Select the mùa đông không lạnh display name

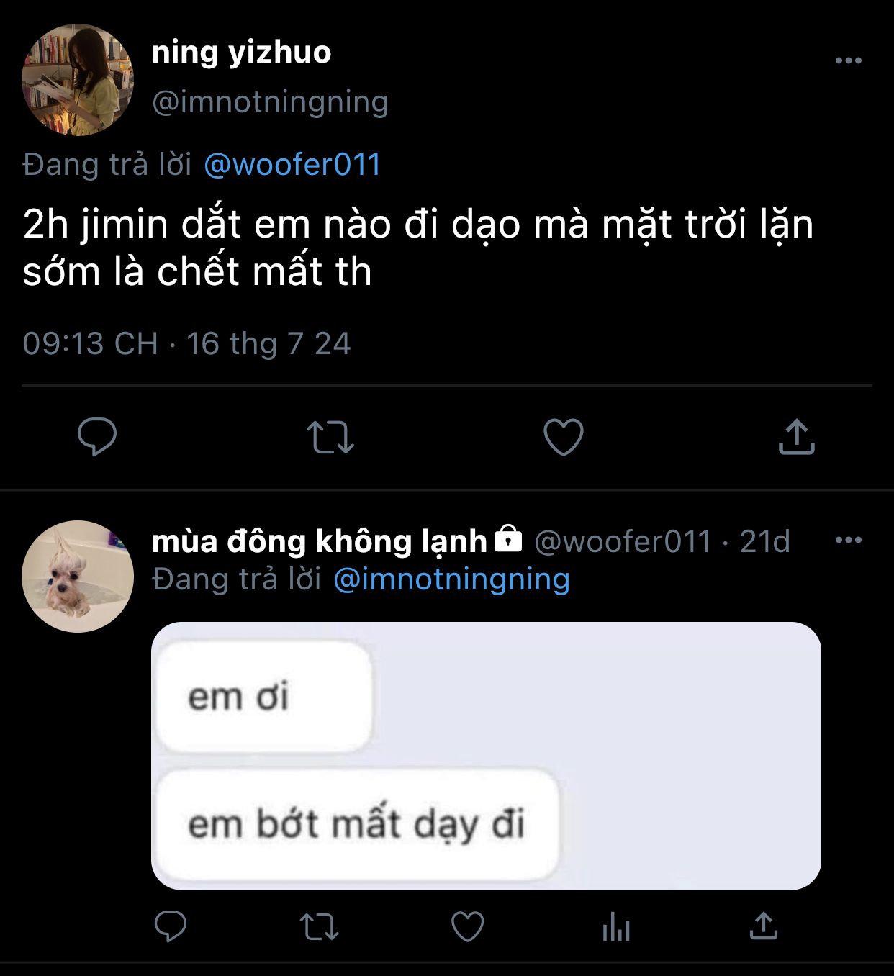(x=320, y=541)
